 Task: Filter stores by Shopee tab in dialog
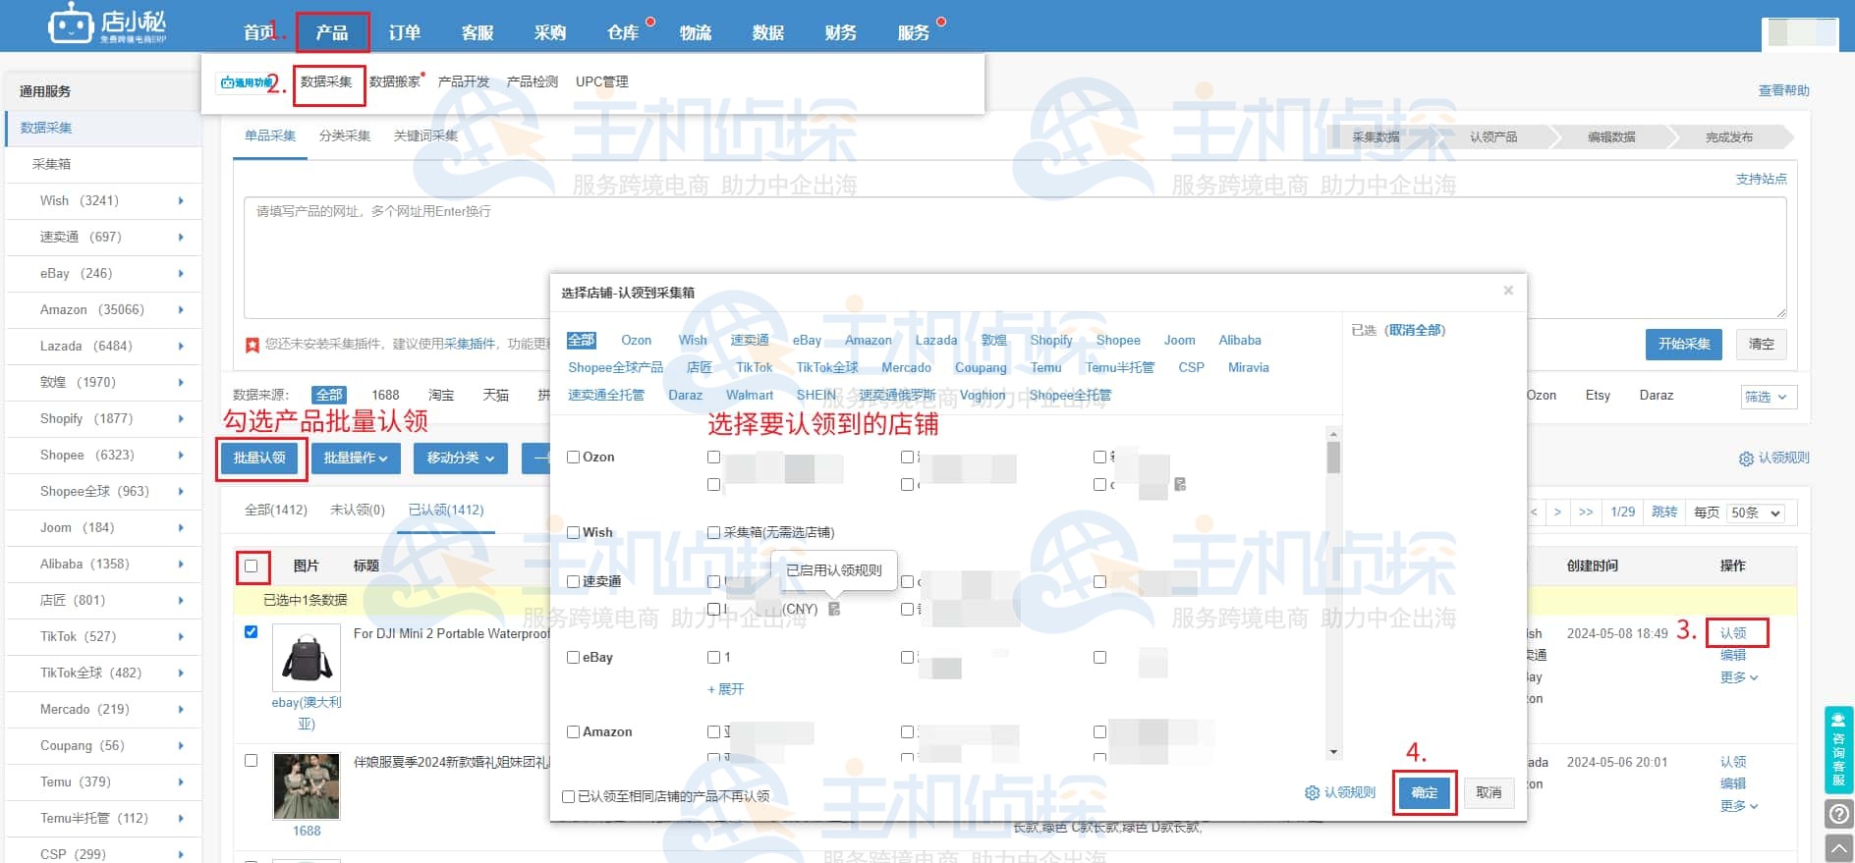click(1118, 340)
